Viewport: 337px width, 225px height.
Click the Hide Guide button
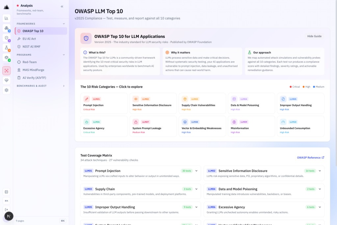314,36
